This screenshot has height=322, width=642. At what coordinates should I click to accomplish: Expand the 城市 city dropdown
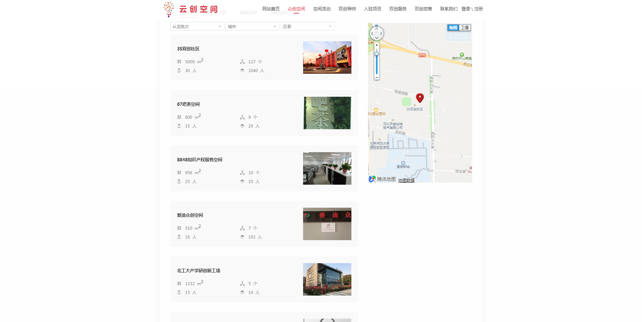click(x=252, y=26)
